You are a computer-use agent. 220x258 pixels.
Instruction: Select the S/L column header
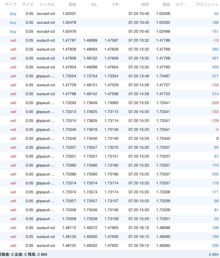[94, 5]
